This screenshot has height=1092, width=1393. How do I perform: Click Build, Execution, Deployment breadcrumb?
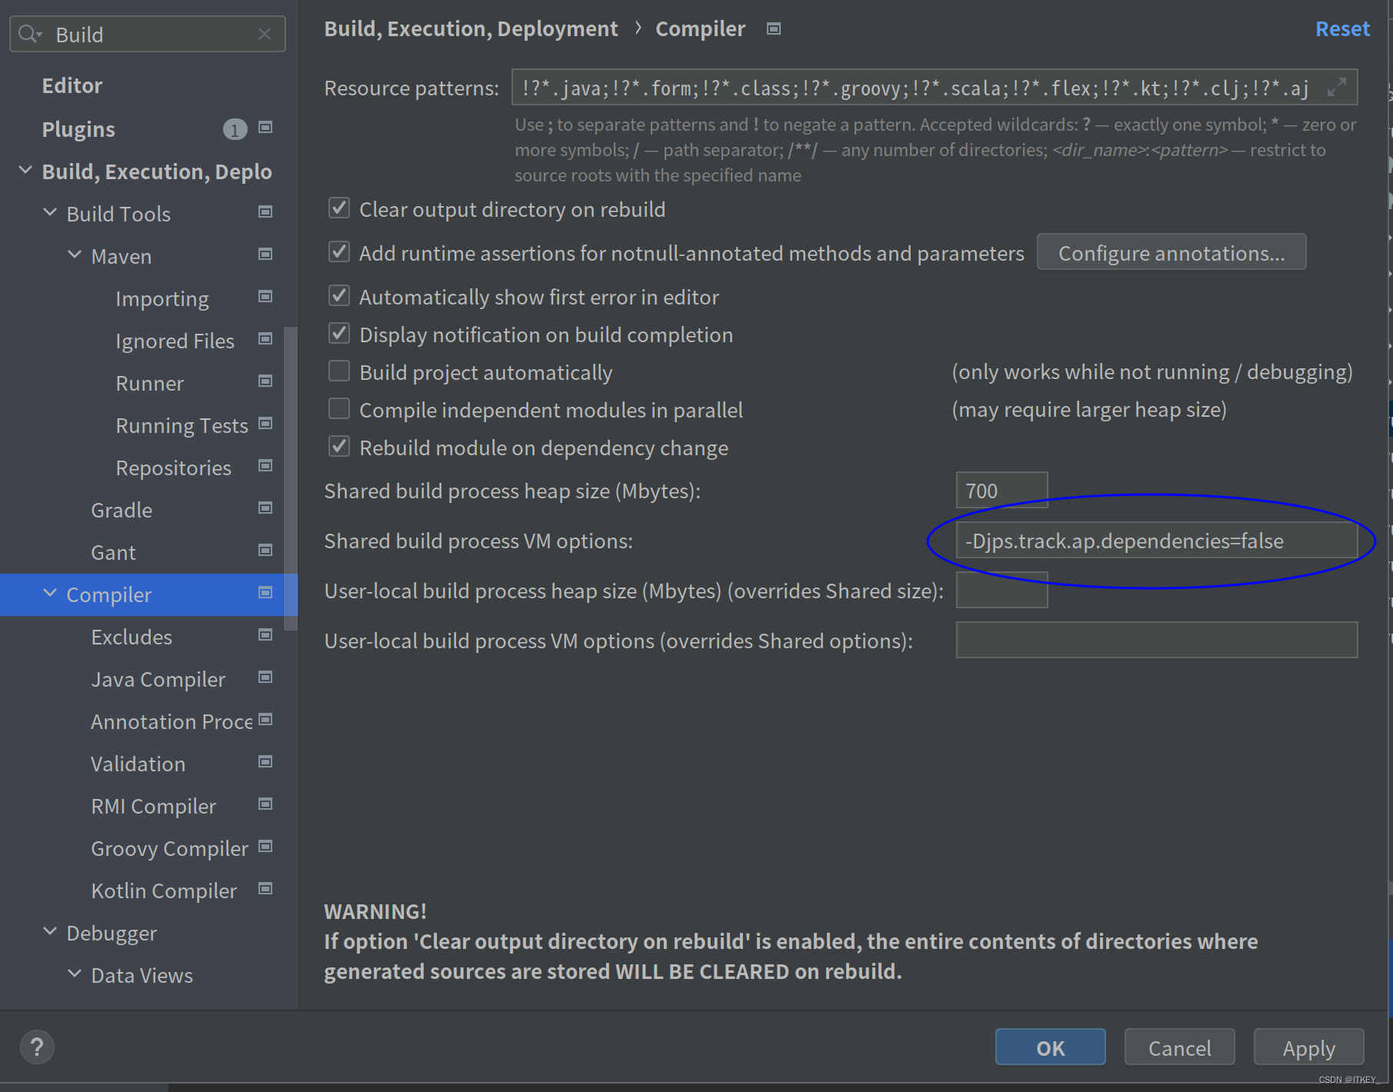point(471,29)
